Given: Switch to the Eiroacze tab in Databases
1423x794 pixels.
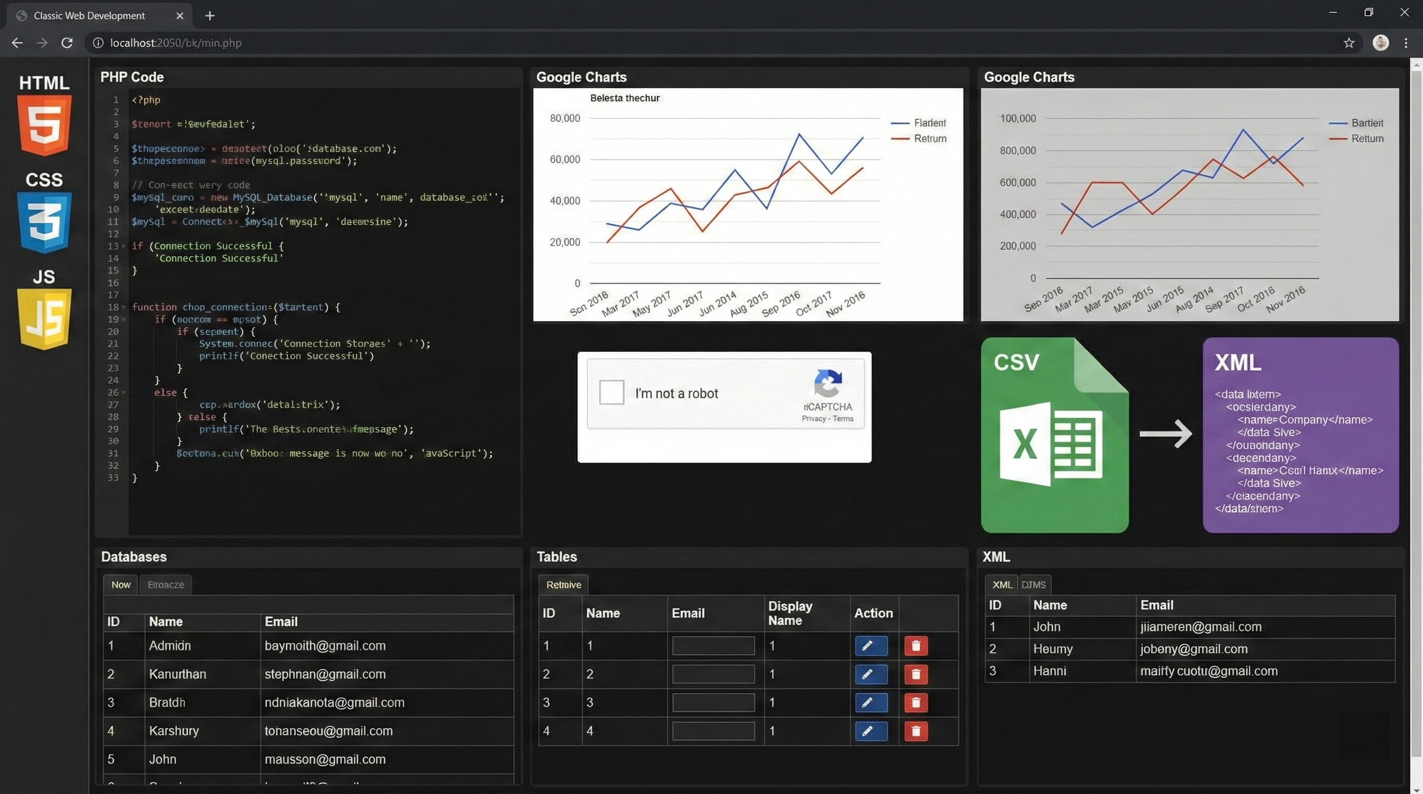Looking at the screenshot, I should 165,585.
